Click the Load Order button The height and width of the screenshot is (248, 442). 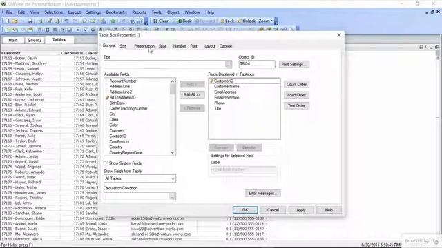296,95
